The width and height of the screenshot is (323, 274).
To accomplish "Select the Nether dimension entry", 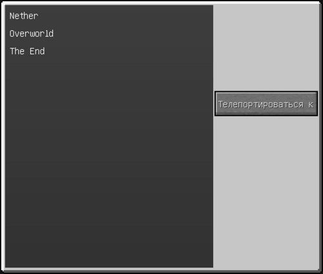I will coord(24,16).
